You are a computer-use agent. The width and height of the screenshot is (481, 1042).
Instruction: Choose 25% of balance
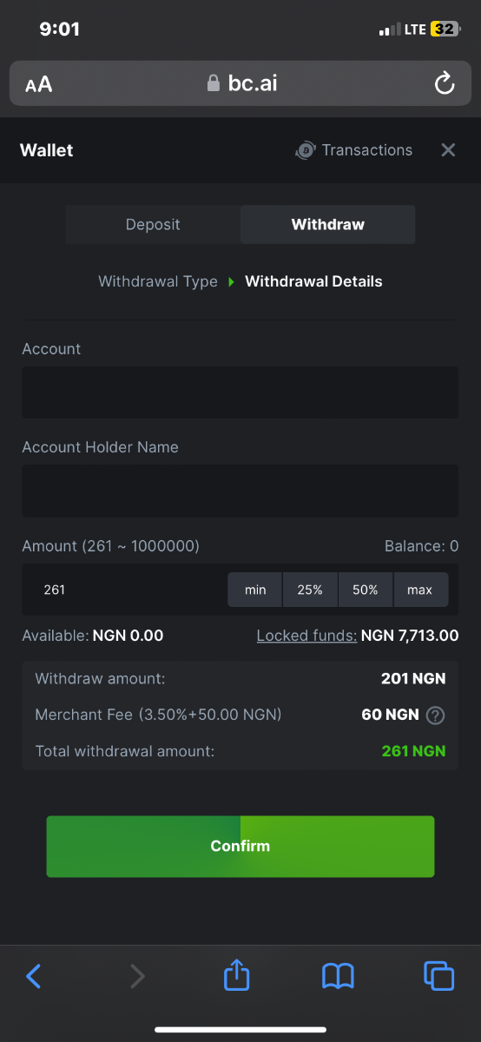(x=310, y=590)
